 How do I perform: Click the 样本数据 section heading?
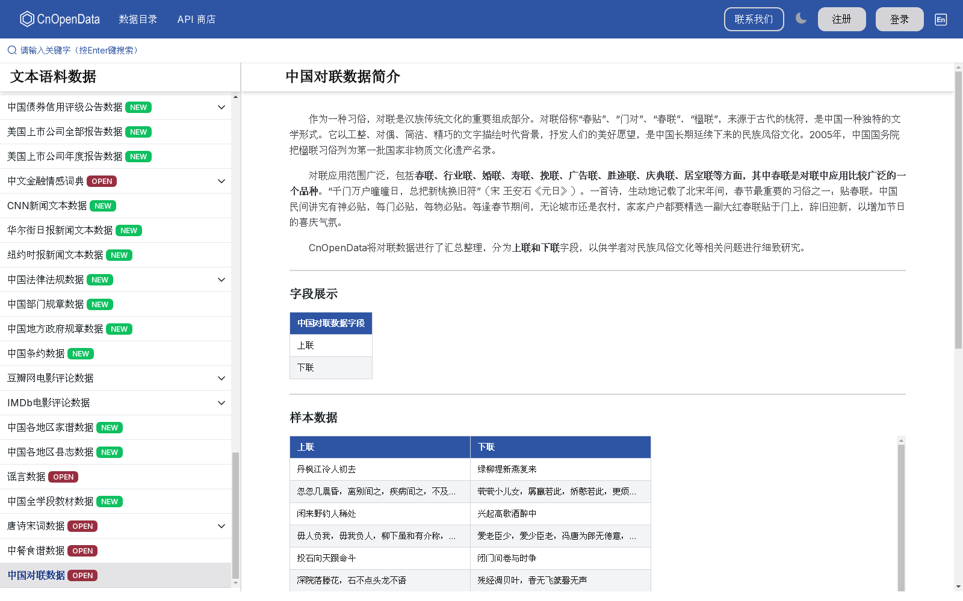click(314, 418)
